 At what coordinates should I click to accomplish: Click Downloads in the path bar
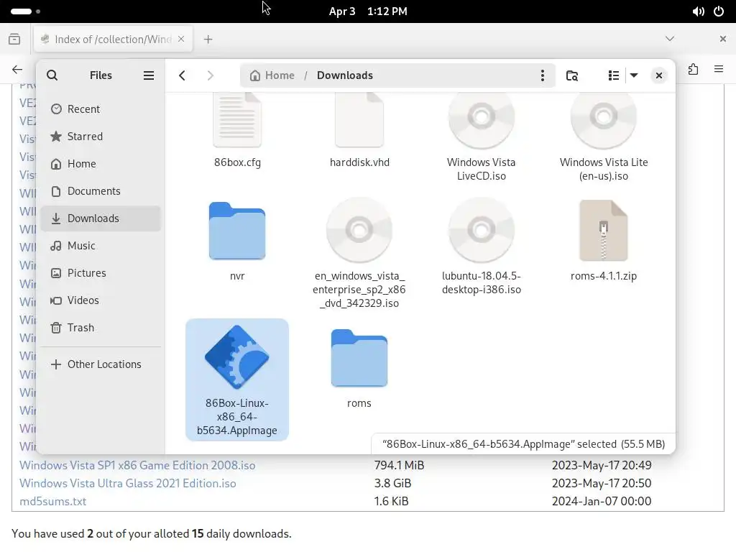tap(344, 75)
